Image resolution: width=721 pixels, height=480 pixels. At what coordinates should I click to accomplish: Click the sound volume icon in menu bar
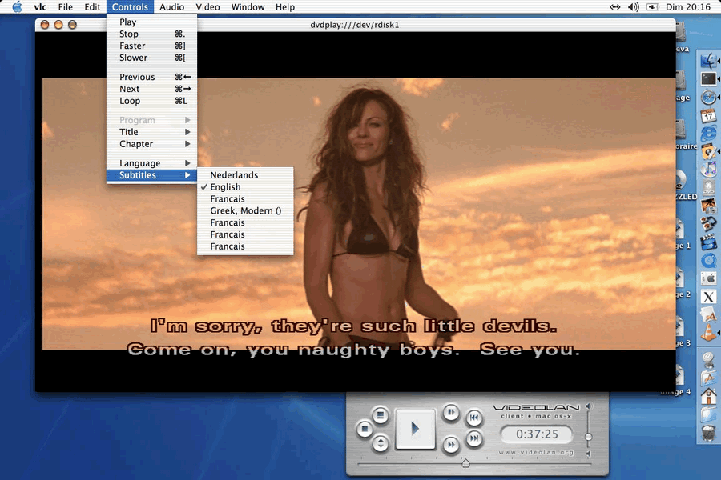click(634, 7)
